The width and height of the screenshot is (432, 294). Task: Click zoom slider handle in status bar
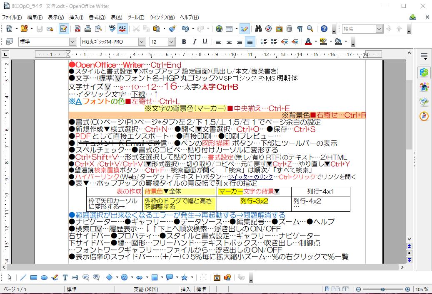click(383, 289)
